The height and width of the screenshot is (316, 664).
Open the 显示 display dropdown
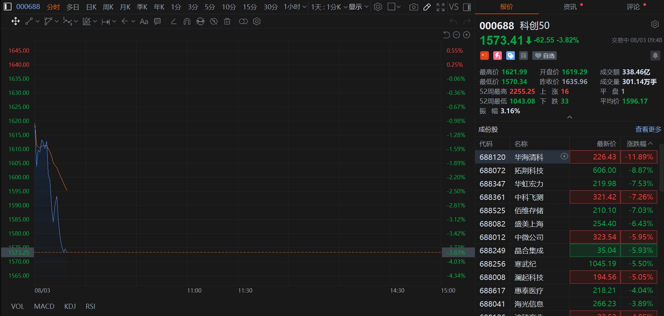click(359, 7)
